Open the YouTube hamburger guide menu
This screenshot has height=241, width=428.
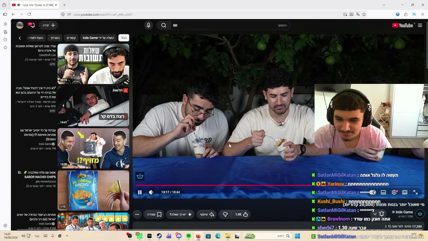[420, 25]
